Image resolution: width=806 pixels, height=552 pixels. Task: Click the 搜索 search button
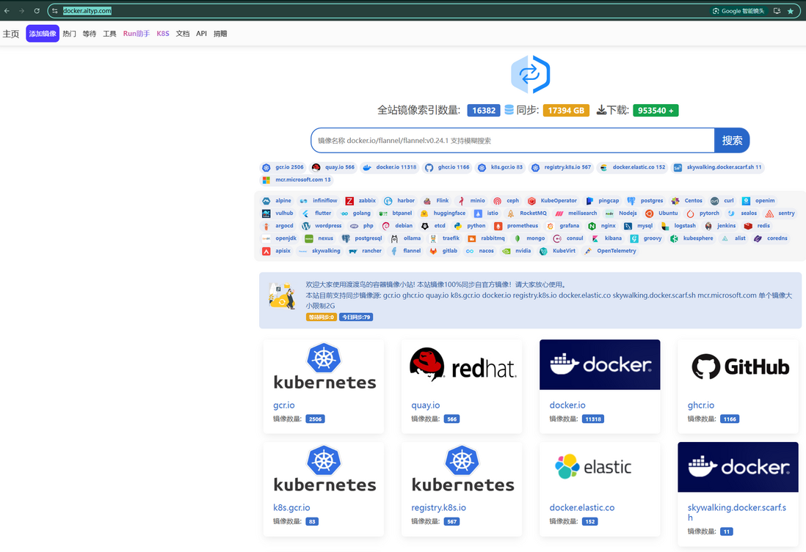coord(731,140)
